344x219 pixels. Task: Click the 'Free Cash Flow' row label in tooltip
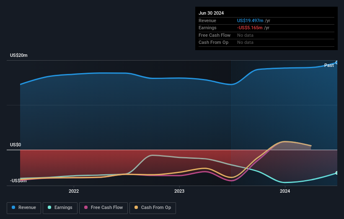(215, 35)
